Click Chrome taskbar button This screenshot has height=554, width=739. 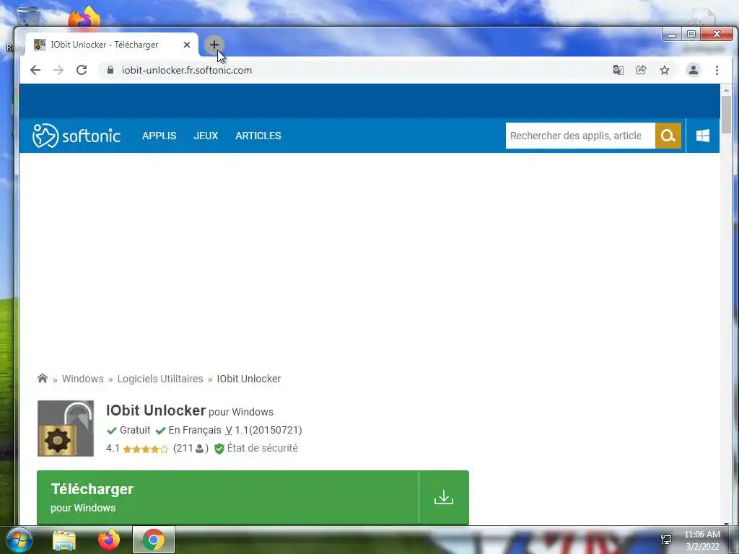(154, 540)
